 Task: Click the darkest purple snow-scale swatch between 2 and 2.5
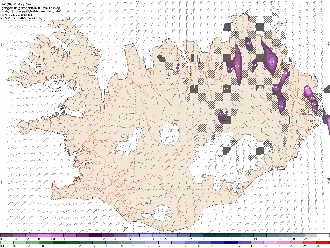[x=95, y=235]
